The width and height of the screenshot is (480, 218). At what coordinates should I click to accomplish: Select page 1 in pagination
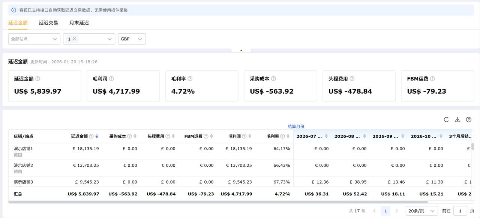click(x=385, y=211)
